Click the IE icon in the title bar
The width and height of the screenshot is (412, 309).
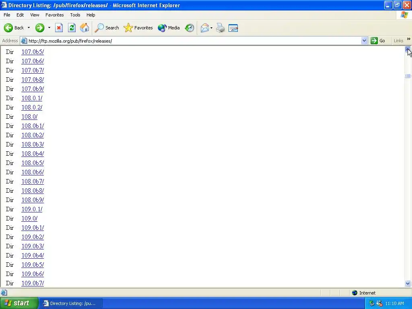click(4, 5)
